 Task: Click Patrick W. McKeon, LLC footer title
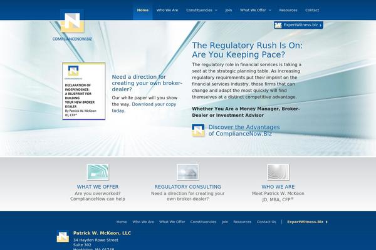[102, 233]
